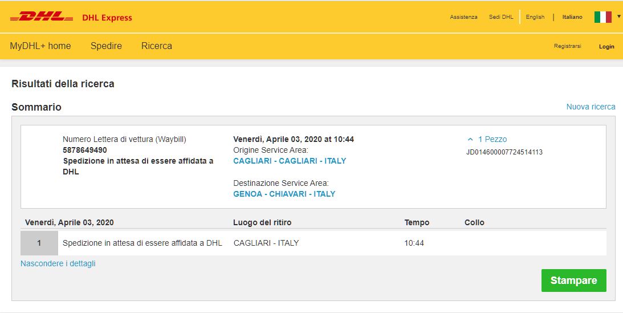623x313 pixels.
Task: Open the country selector dropdown arrow
Action: coord(618,17)
